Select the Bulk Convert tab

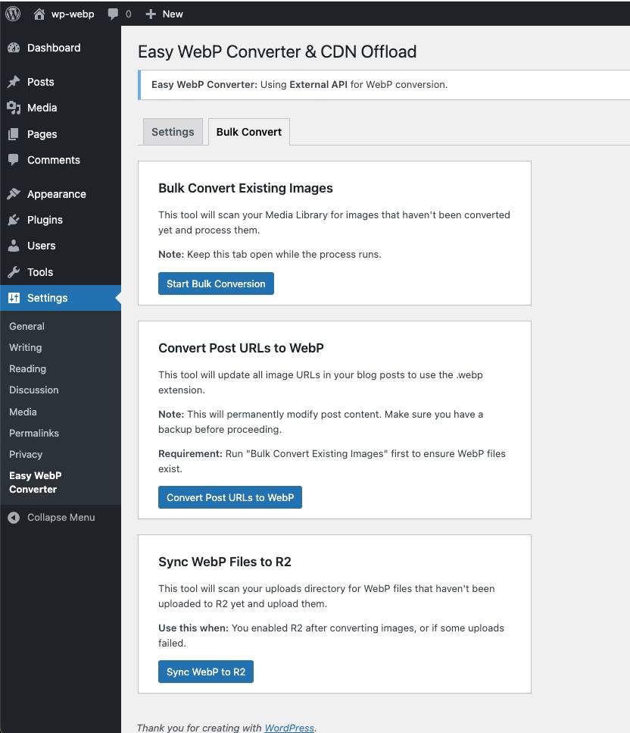pos(248,131)
